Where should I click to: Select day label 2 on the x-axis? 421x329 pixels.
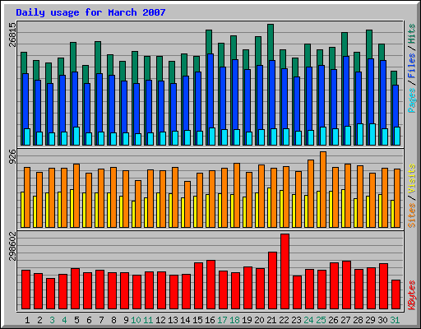tap(39, 320)
